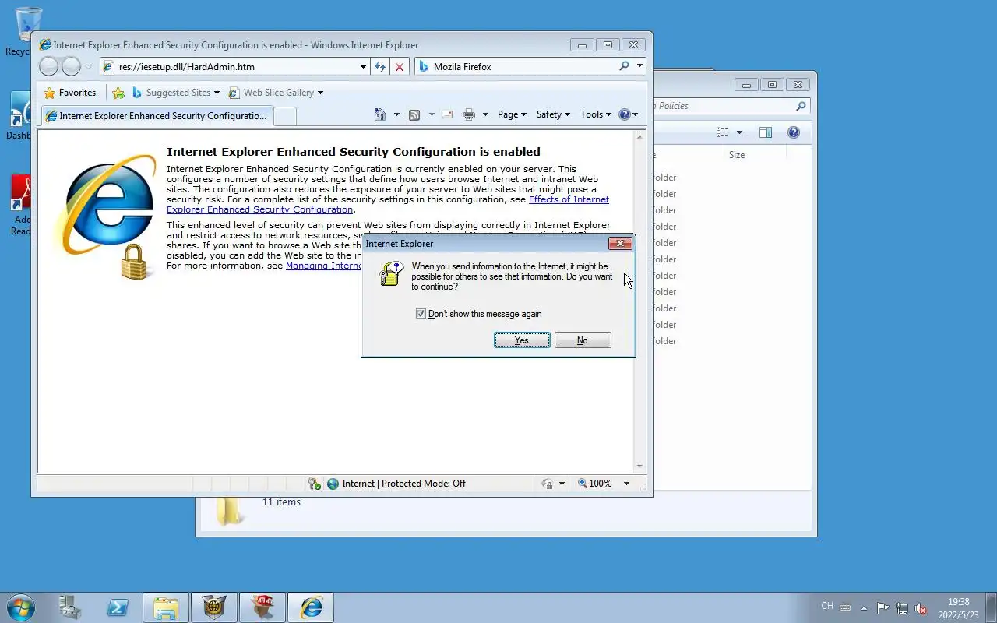Expand the address bar autocomplete dropdown

click(363, 67)
